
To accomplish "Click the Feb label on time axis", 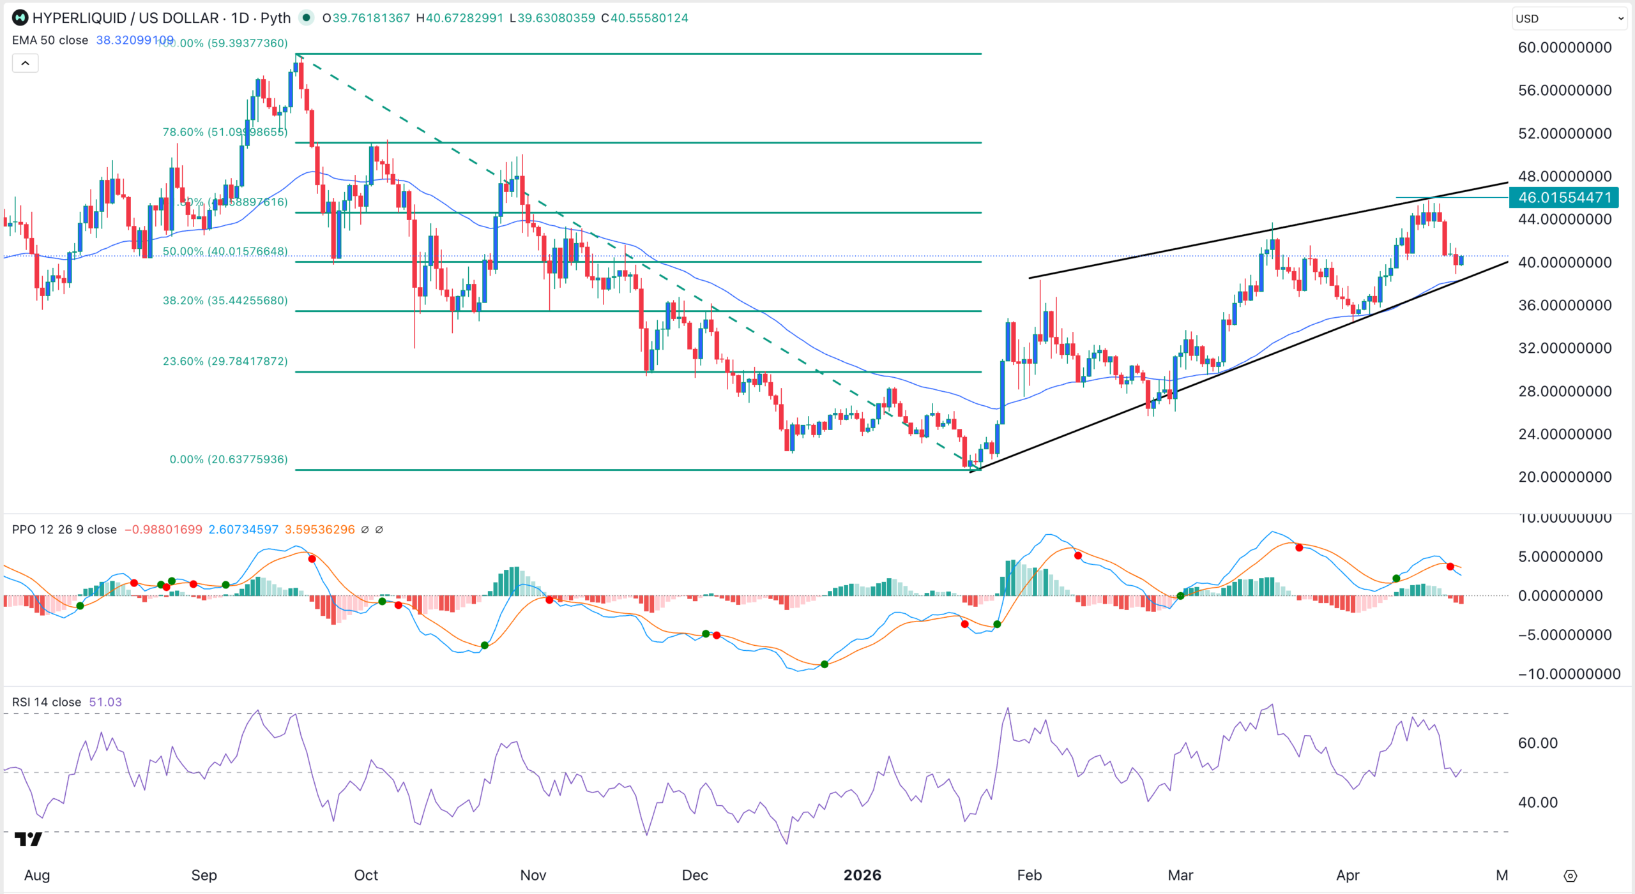I will tap(1029, 875).
